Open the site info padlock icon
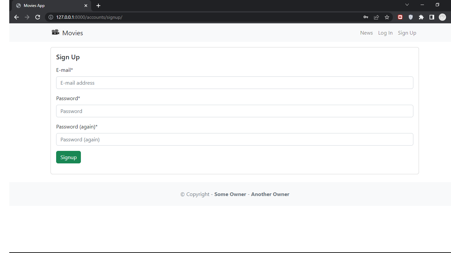Screen dimensions: 451x253 50,17
